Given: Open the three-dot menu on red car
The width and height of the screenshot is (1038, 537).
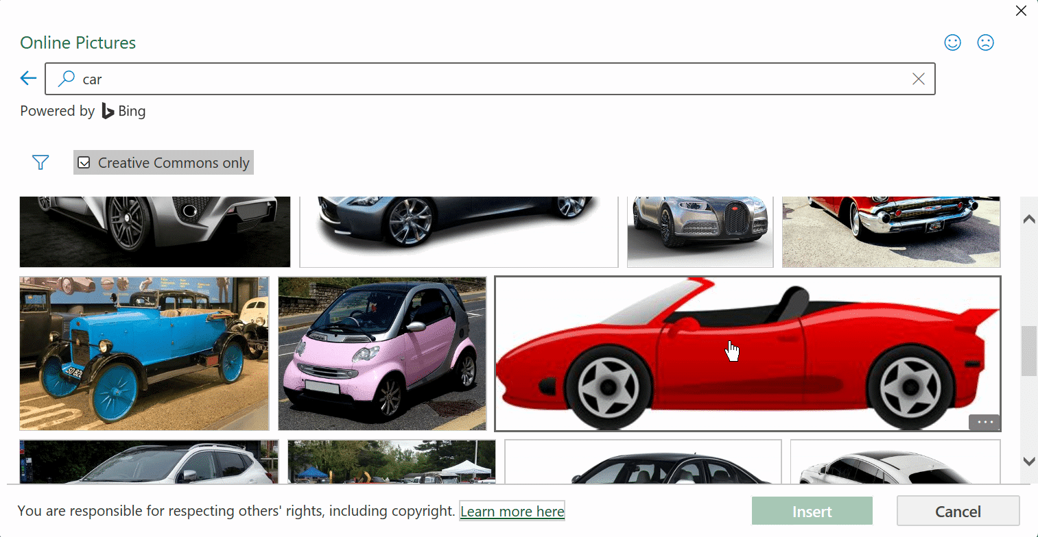Looking at the screenshot, I should pyautogui.click(x=984, y=423).
